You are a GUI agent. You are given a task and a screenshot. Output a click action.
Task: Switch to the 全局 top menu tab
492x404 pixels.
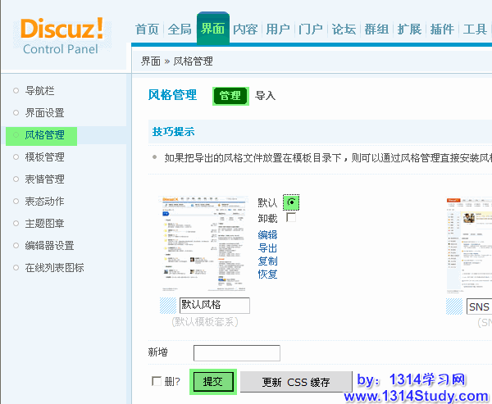[x=180, y=30]
